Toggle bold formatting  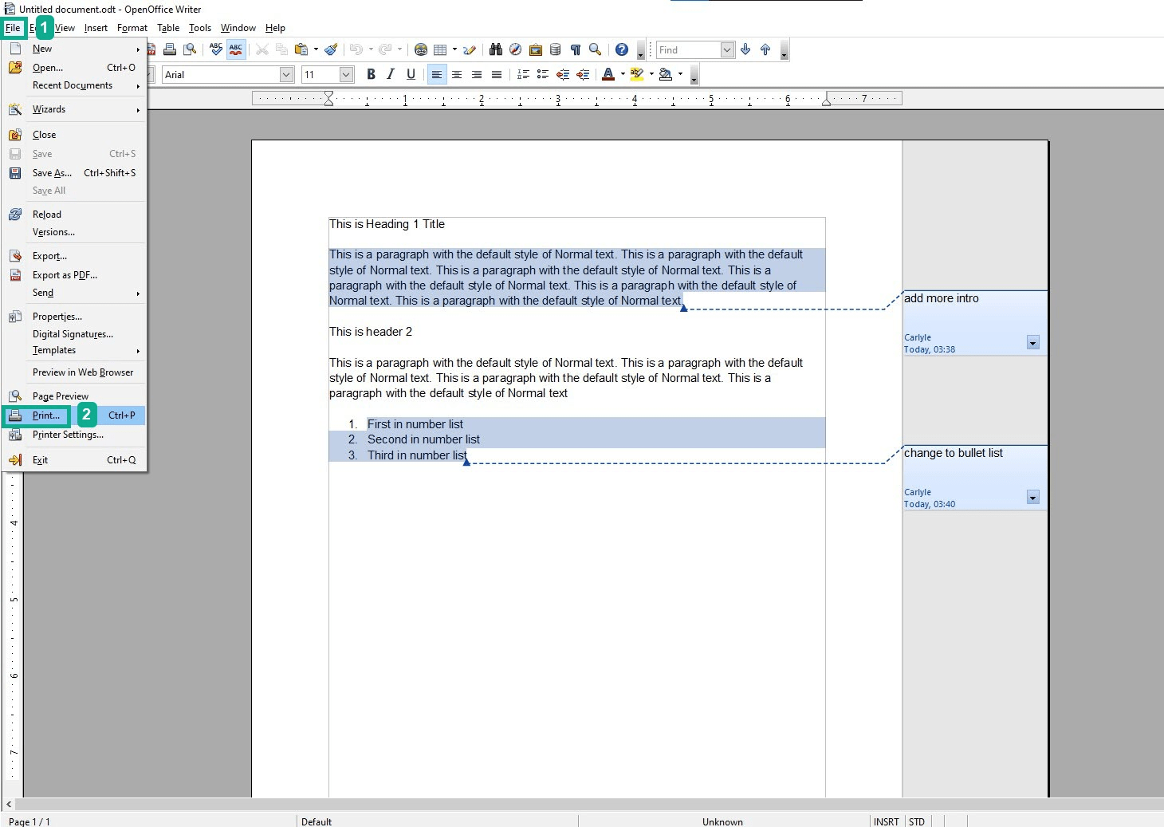click(370, 74)
